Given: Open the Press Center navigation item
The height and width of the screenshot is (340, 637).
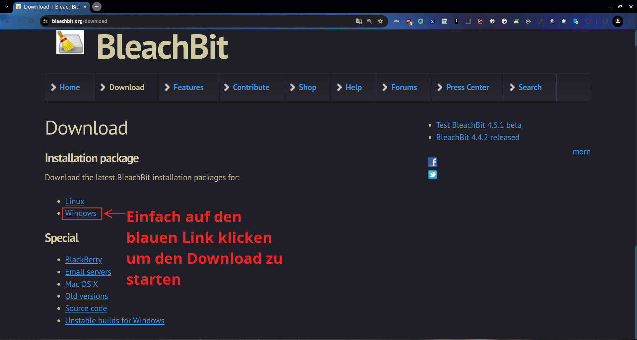Looking at the screenshot, I should pyautogui.click(x=467, y=87).
